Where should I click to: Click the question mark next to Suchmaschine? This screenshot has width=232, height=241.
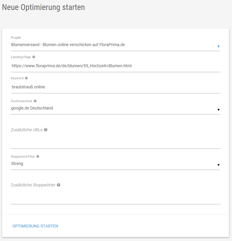click(35, 101)
